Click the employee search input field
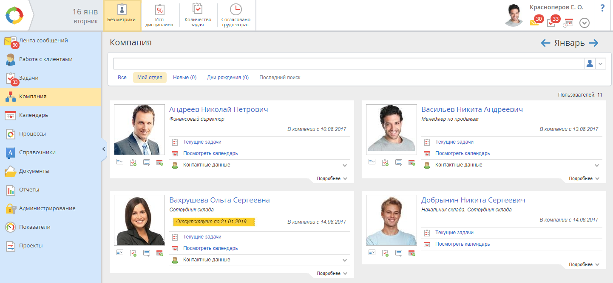613x283 pixels. point(349,64)
